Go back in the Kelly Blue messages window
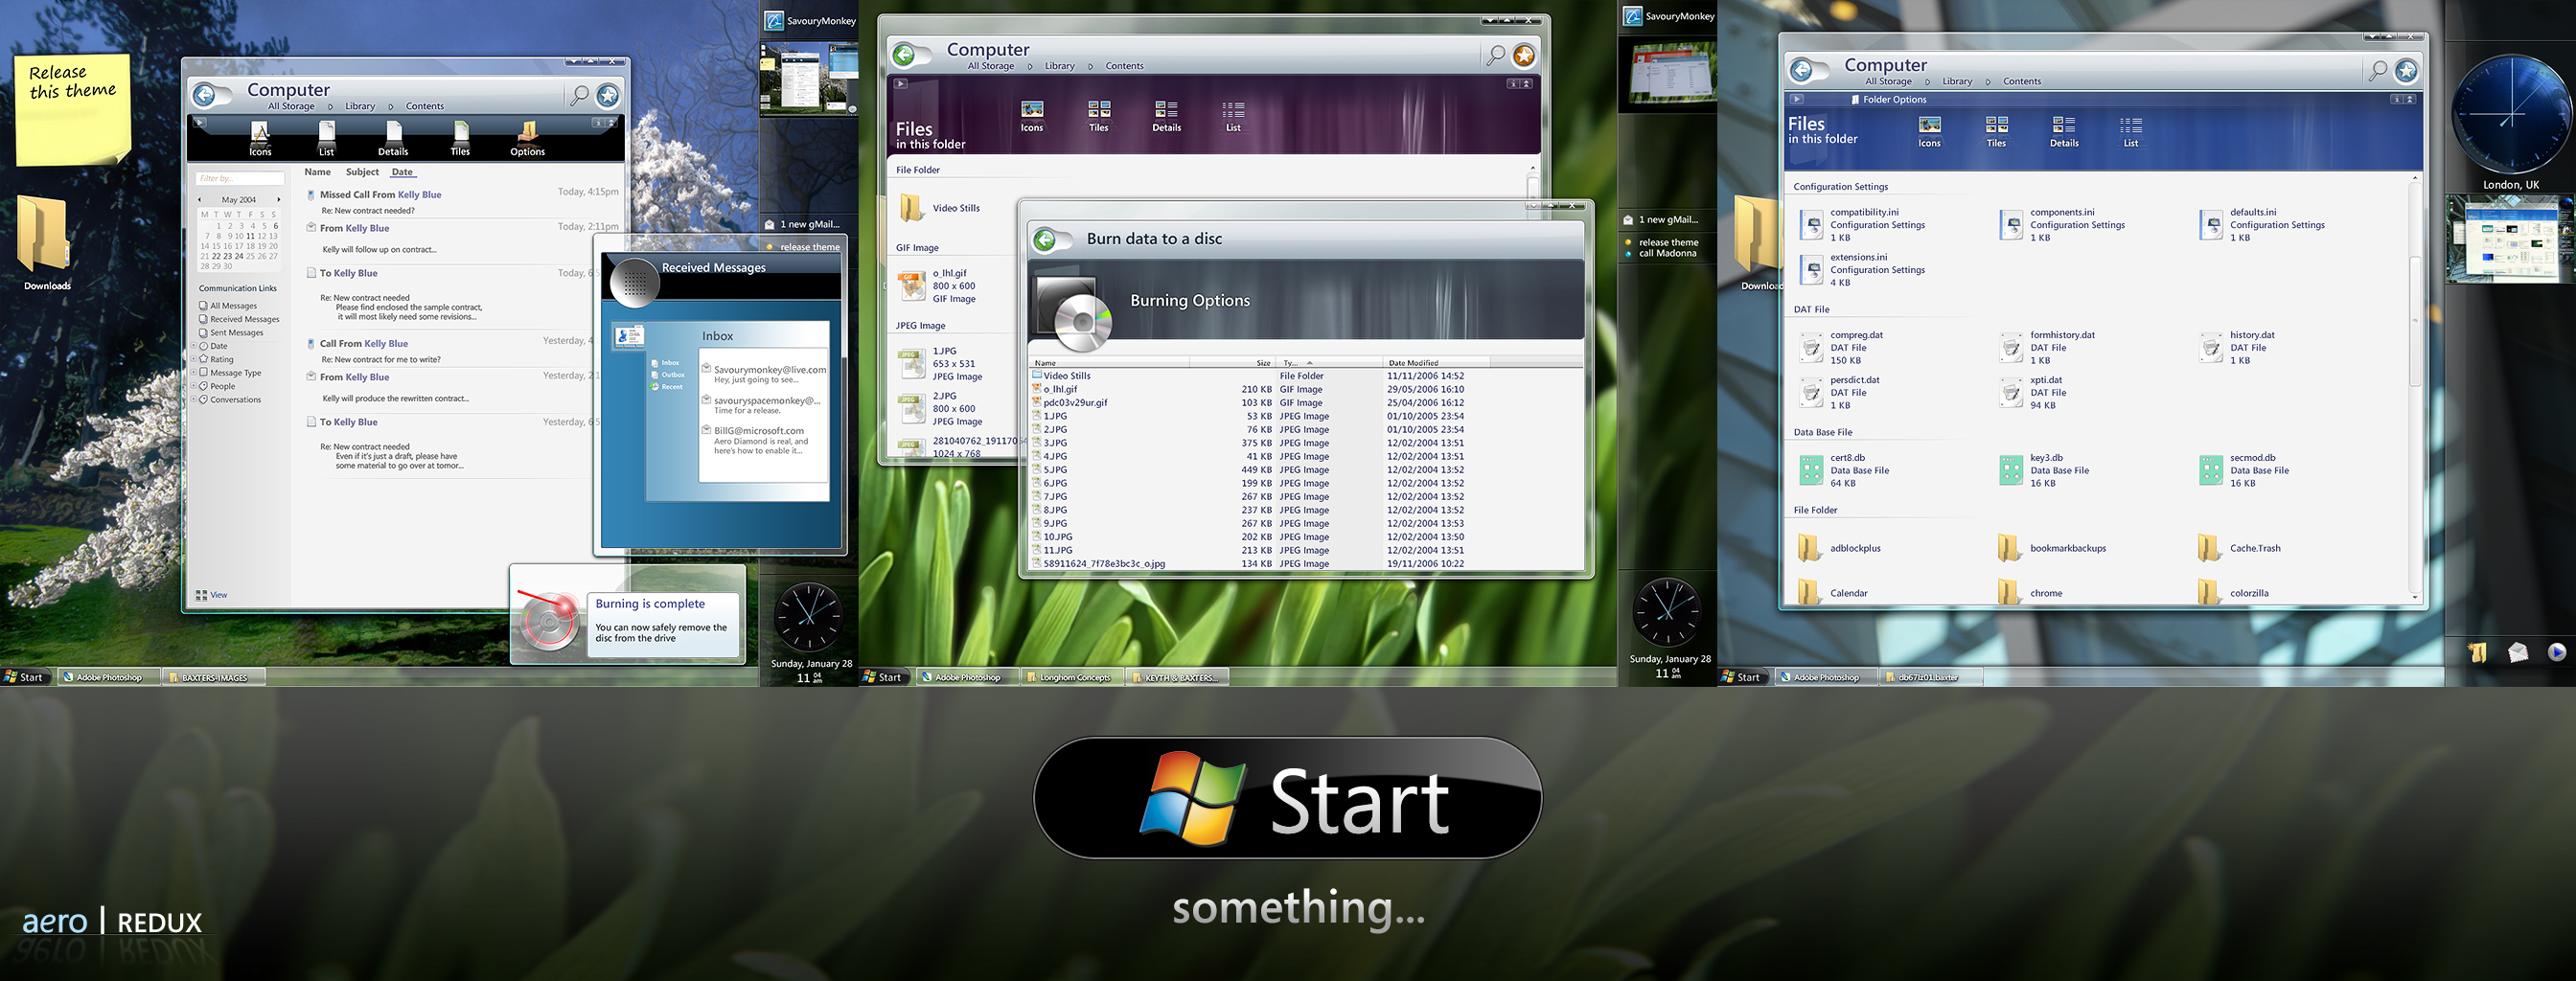The height and width of the screenshot is (981, 2576). pyautogui.click(x=205, y=95)
